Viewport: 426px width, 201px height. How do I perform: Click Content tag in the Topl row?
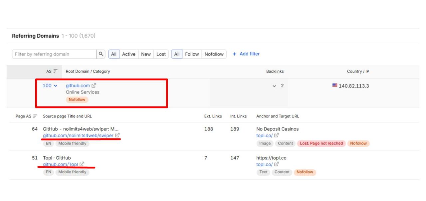(x=282, y=172)
